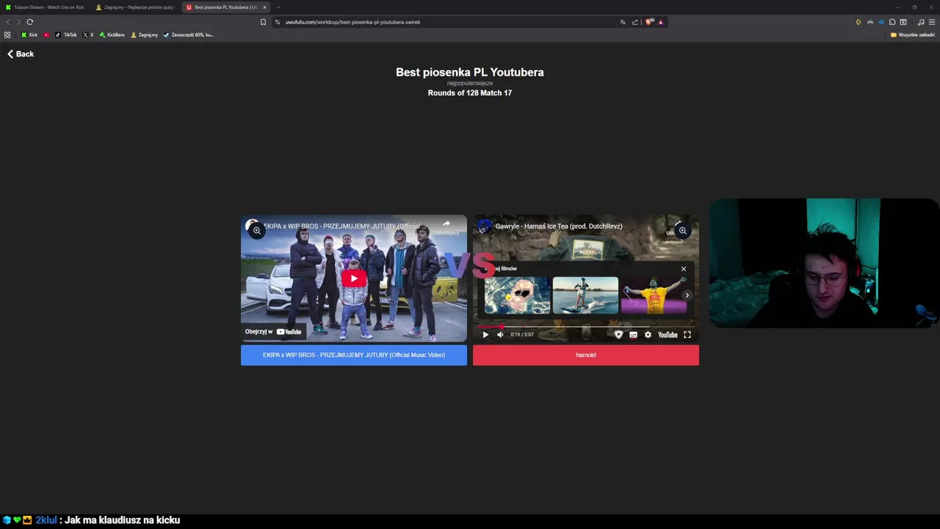Open the EKIPA x WIP BROS video title link
Viewport: 940px width, 529px height.
coord(344,226)
